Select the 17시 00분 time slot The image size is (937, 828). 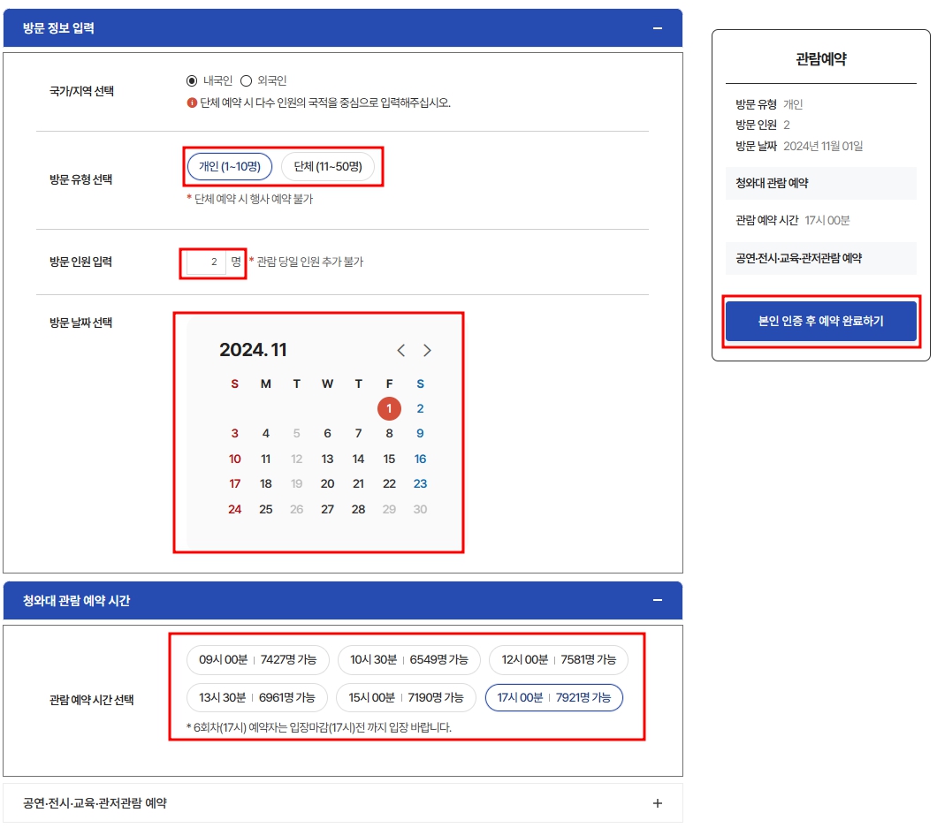pyautogui.click(x=554, y=698)
